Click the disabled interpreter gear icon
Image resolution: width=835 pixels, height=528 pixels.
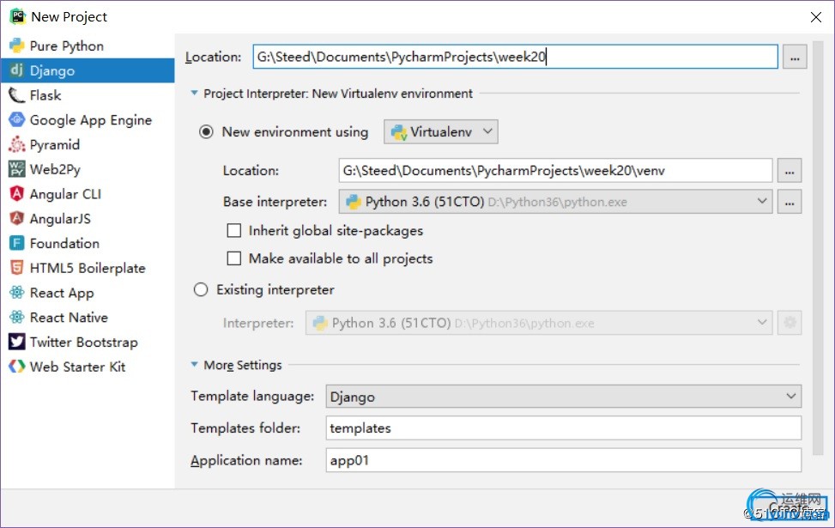(x=790, y=323)
